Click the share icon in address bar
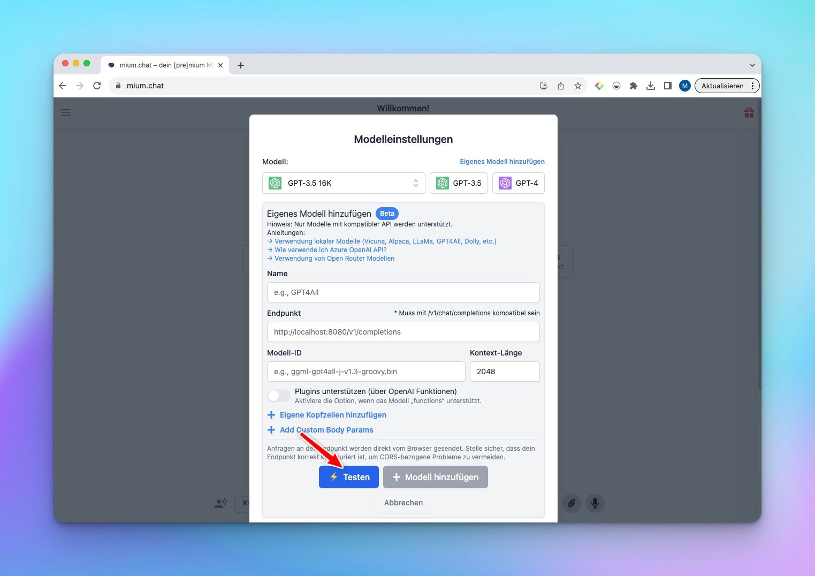This screenshot has width=815, height=576. [561, 86]
